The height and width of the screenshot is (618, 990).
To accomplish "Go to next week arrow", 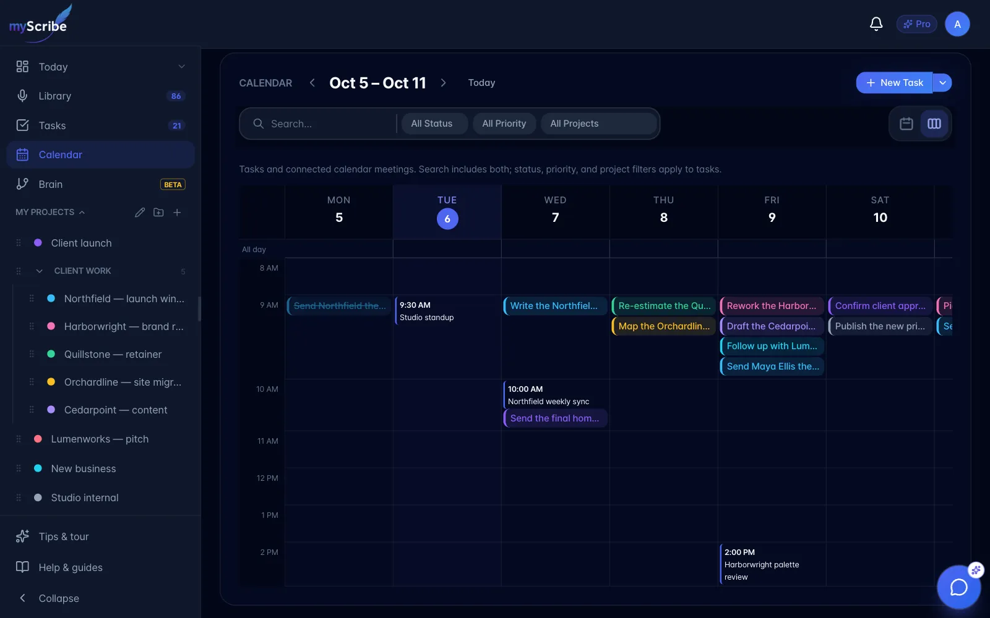I will click(443, 83).
